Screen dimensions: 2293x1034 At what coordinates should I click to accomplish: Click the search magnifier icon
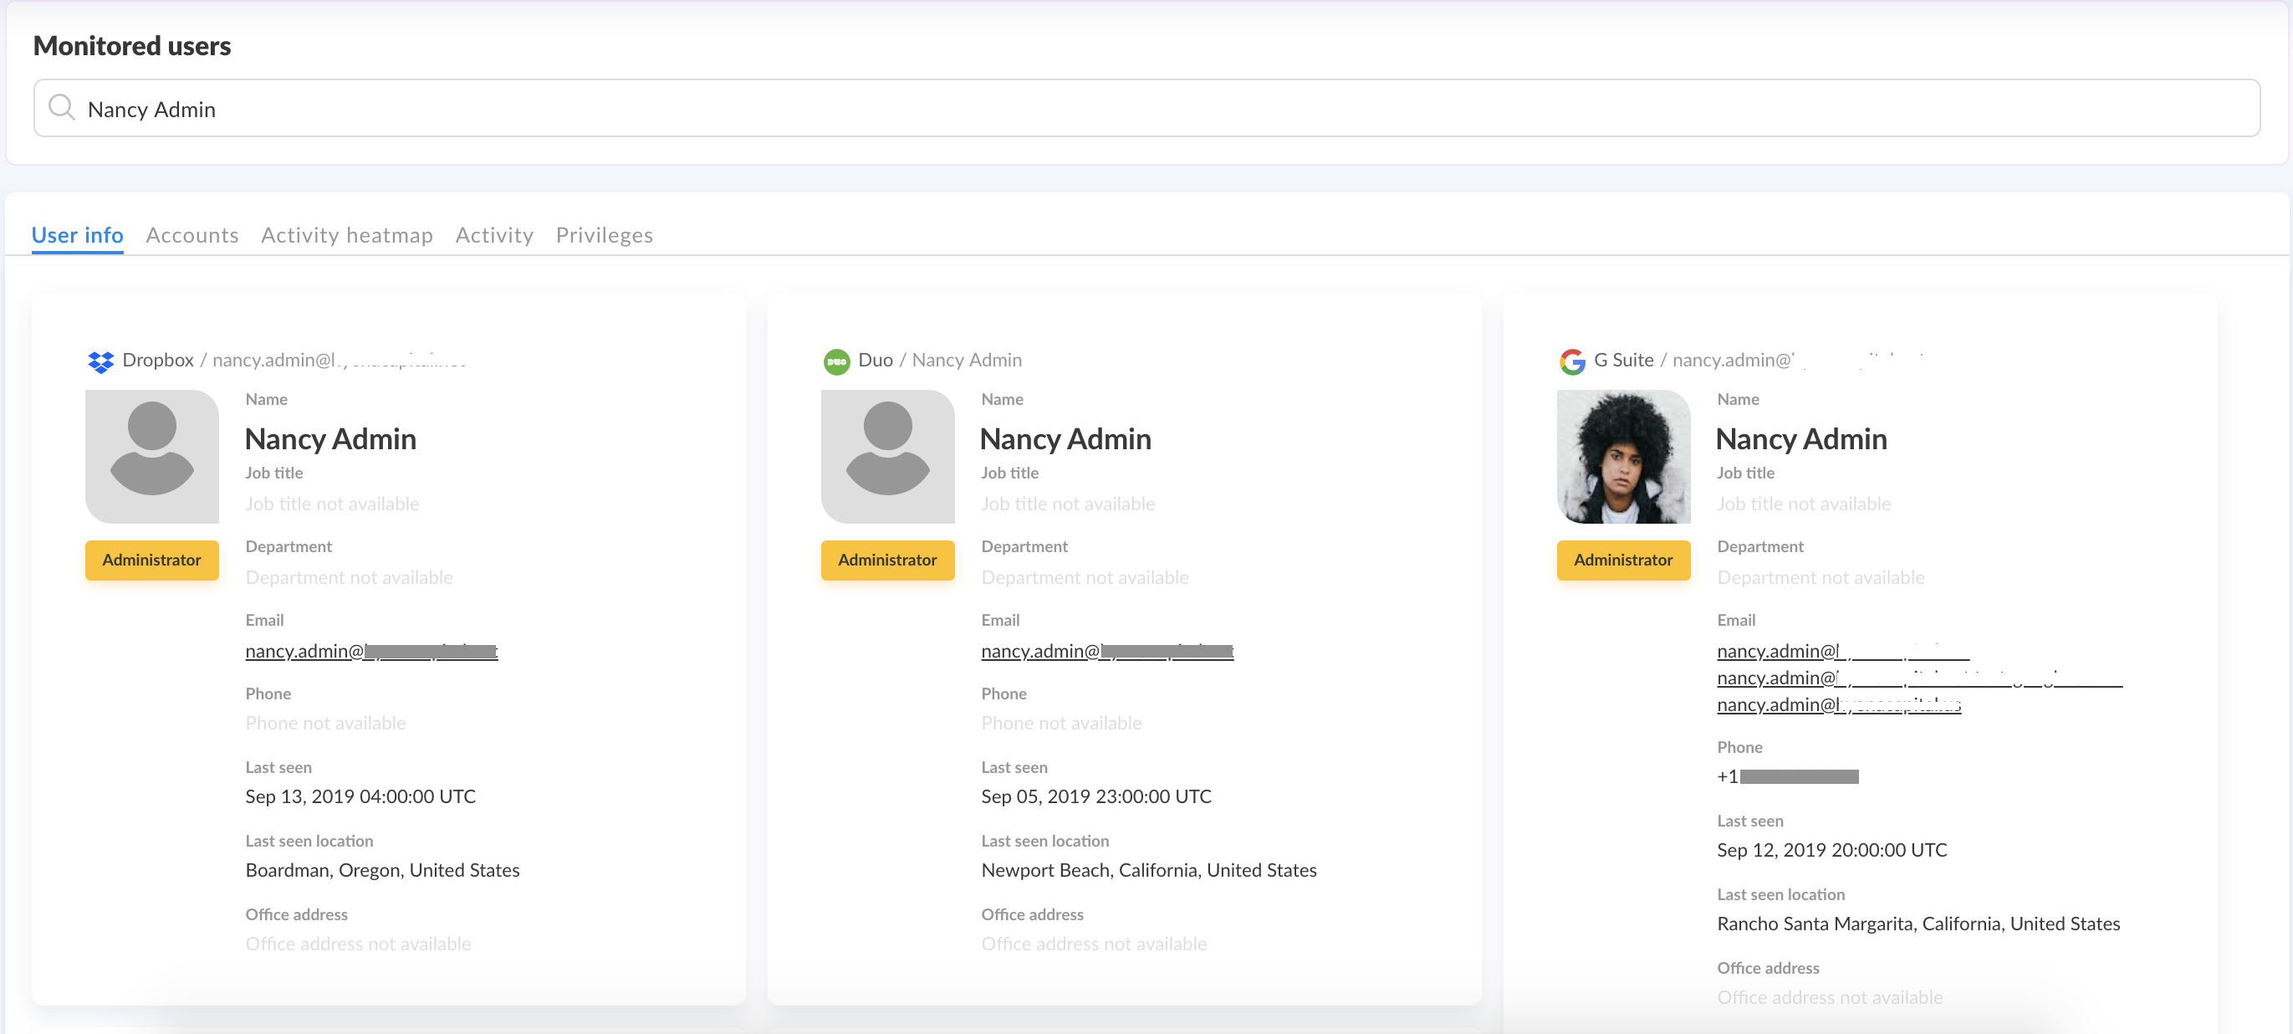[61, 108]
